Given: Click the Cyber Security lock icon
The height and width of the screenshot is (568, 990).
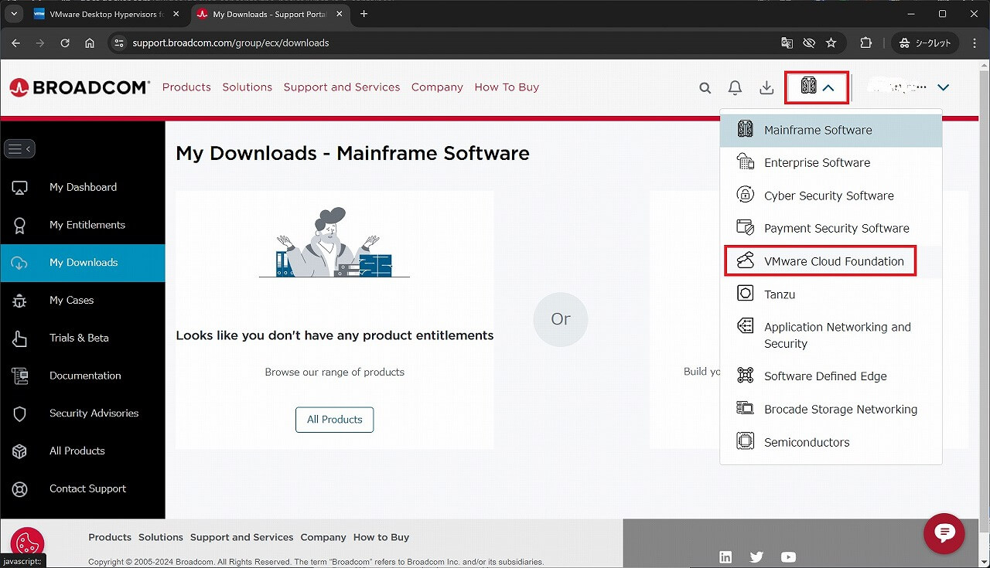Looking at the screenshot, I should (x=745, y=194).
